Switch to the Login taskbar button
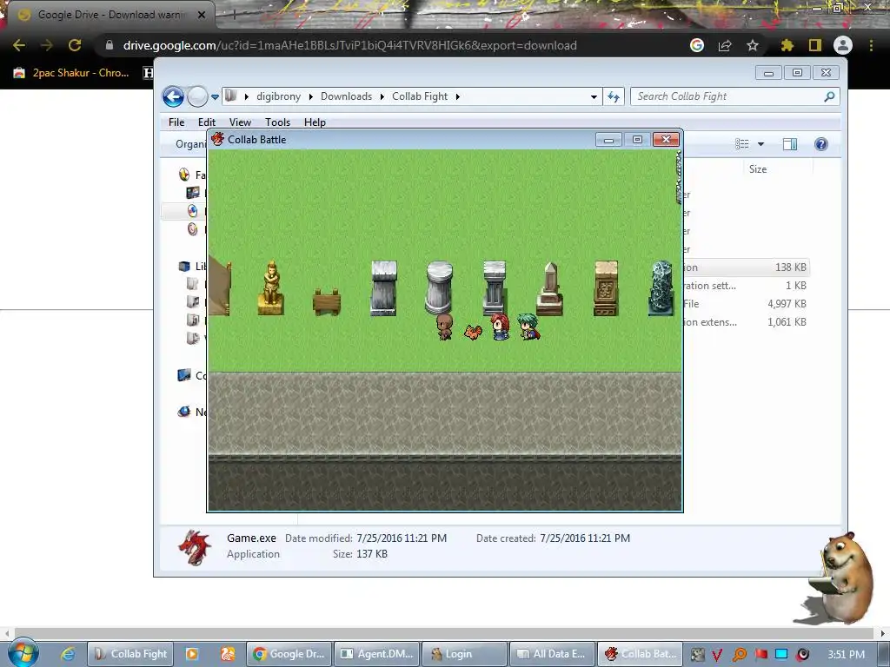Screen dimensions: 890x667 [x=464, y=654]
